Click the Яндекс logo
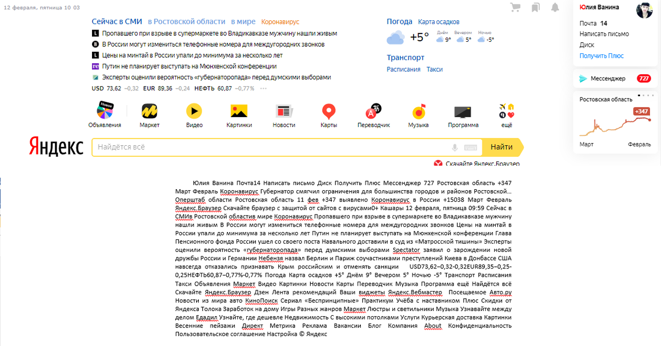Viewport: 661px width, 346px height. [56, 147]
